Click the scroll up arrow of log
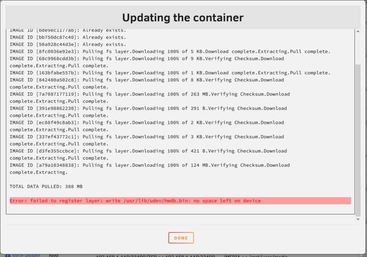The width and height of the screenshot is (367, 257). pyautogui.click(x=358, y=31)
